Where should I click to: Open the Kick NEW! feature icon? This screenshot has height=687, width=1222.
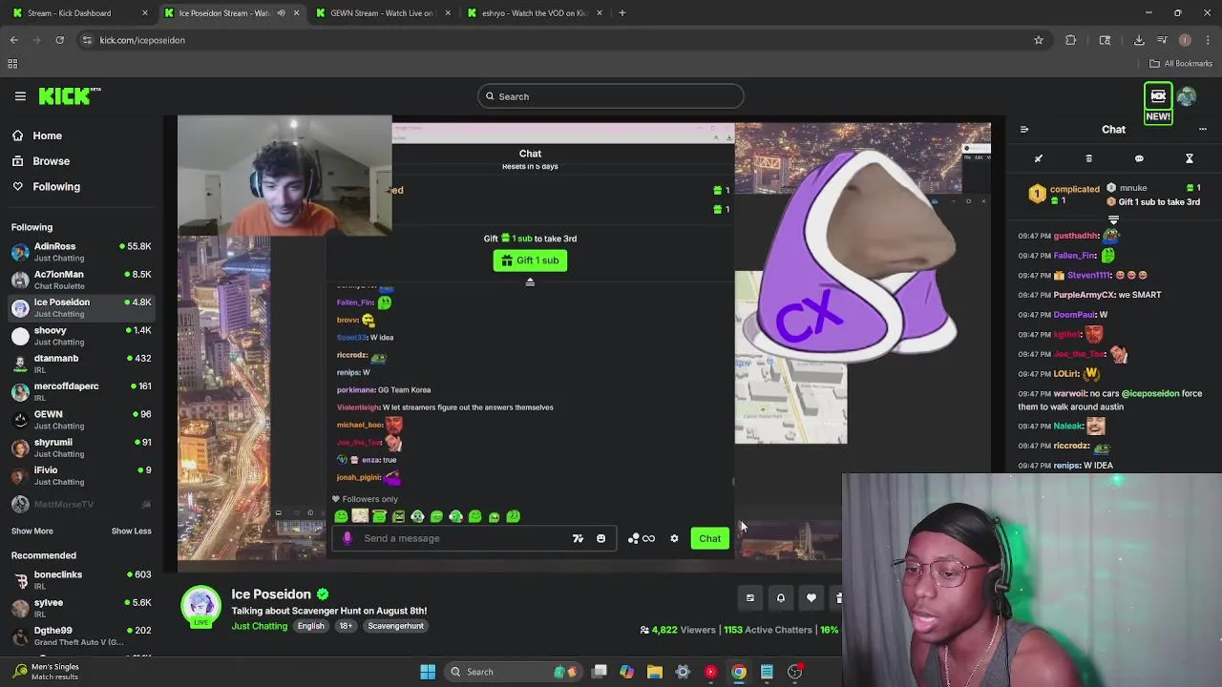[1158, 103]
